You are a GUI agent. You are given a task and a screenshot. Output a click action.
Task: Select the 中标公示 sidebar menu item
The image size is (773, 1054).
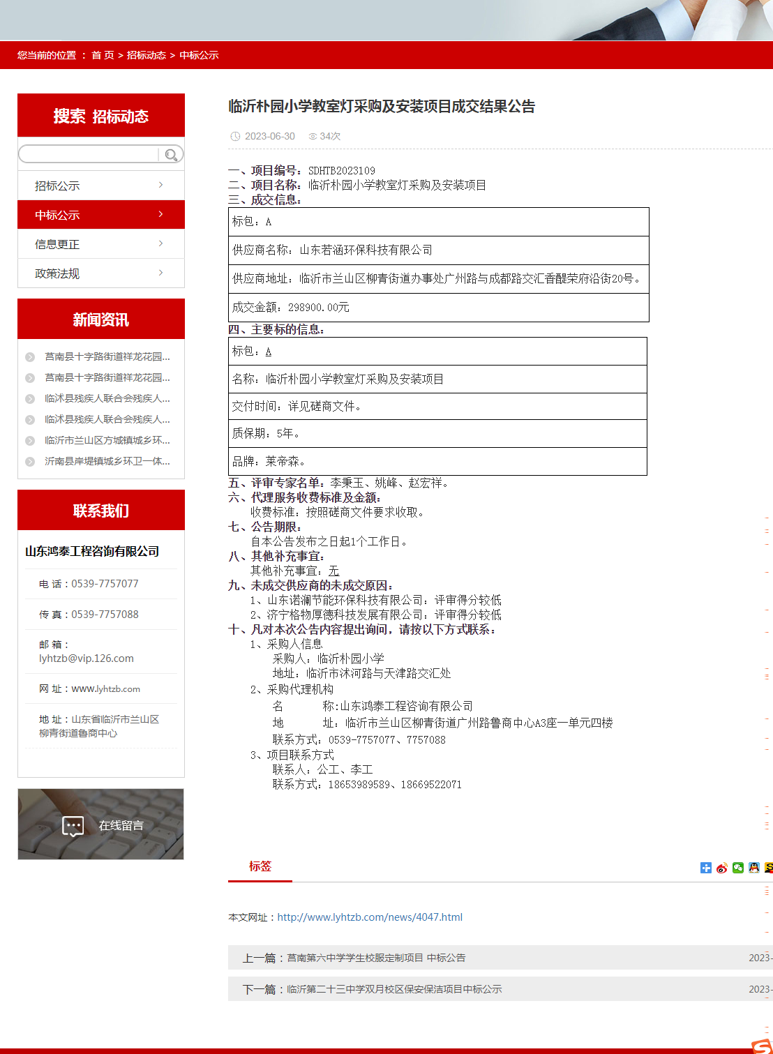tap(101, 215)
